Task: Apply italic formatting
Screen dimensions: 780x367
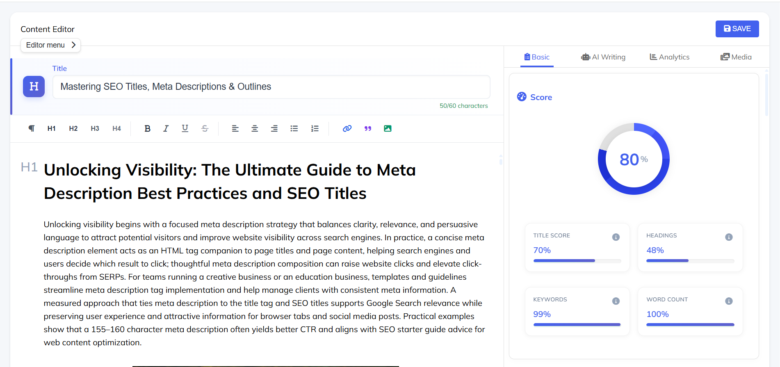Action: click(166, 128)
